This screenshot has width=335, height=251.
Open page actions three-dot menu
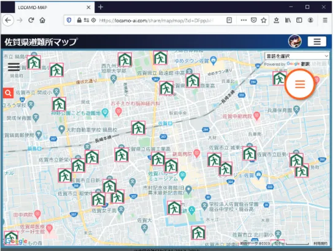244,20
